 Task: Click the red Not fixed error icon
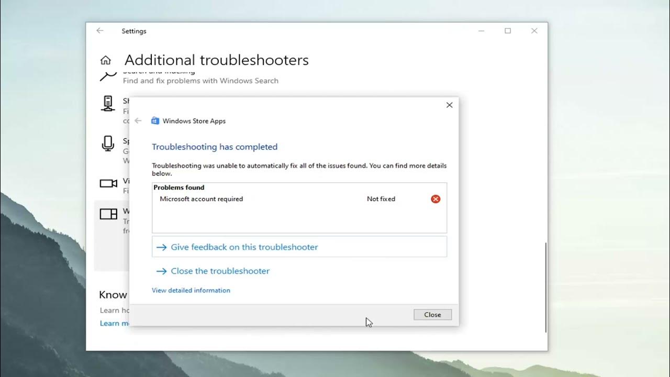(435, 199)
